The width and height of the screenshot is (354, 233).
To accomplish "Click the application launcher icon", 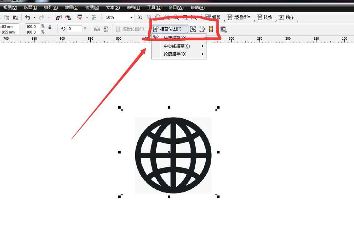I will tap(80, 17).
